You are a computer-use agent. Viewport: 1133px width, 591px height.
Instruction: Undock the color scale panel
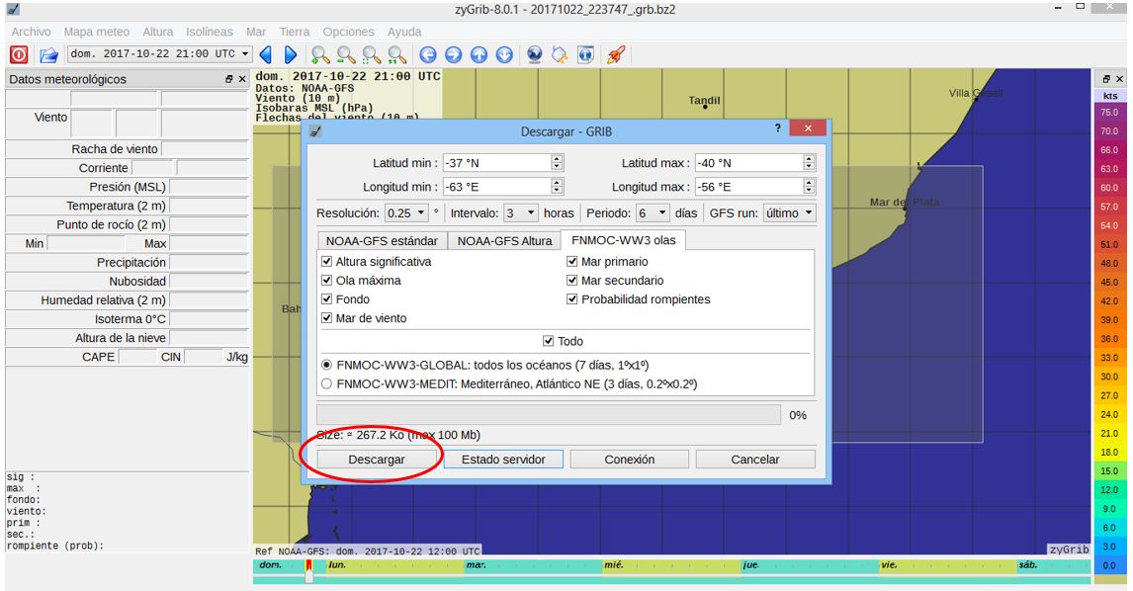pyautogui.click(x=1106, y=79)
